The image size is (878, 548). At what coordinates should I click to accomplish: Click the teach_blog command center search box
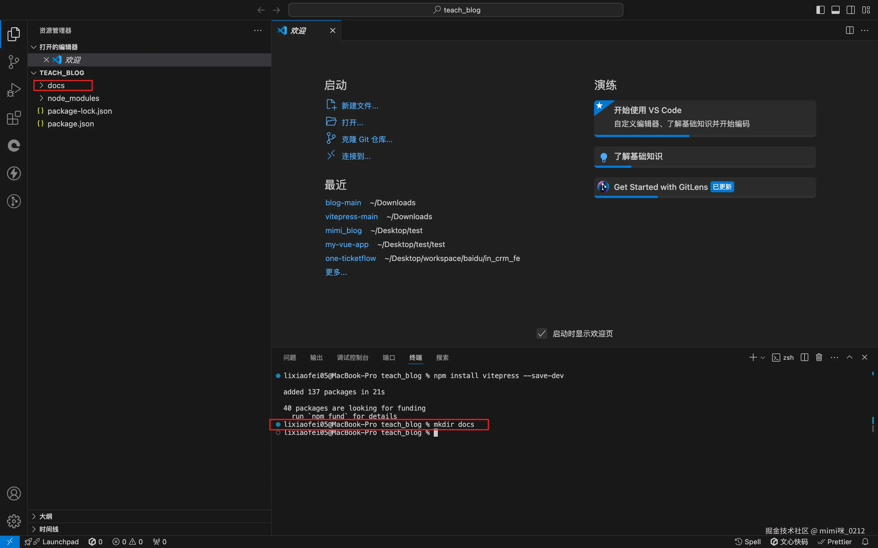(x=456, y=10)
